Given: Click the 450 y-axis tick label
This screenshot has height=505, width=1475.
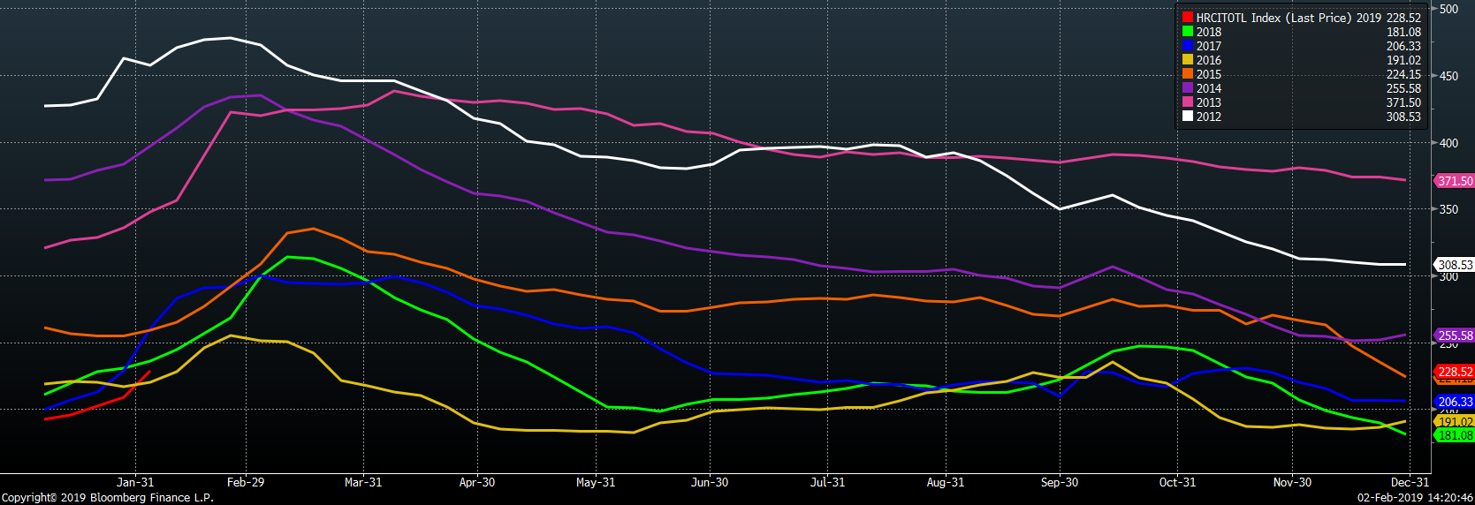Looking at the screenshot, I should [x=1448, y=76].
